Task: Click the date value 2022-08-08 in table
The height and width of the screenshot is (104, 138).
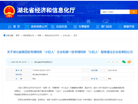Action: (x=112, y=70)
